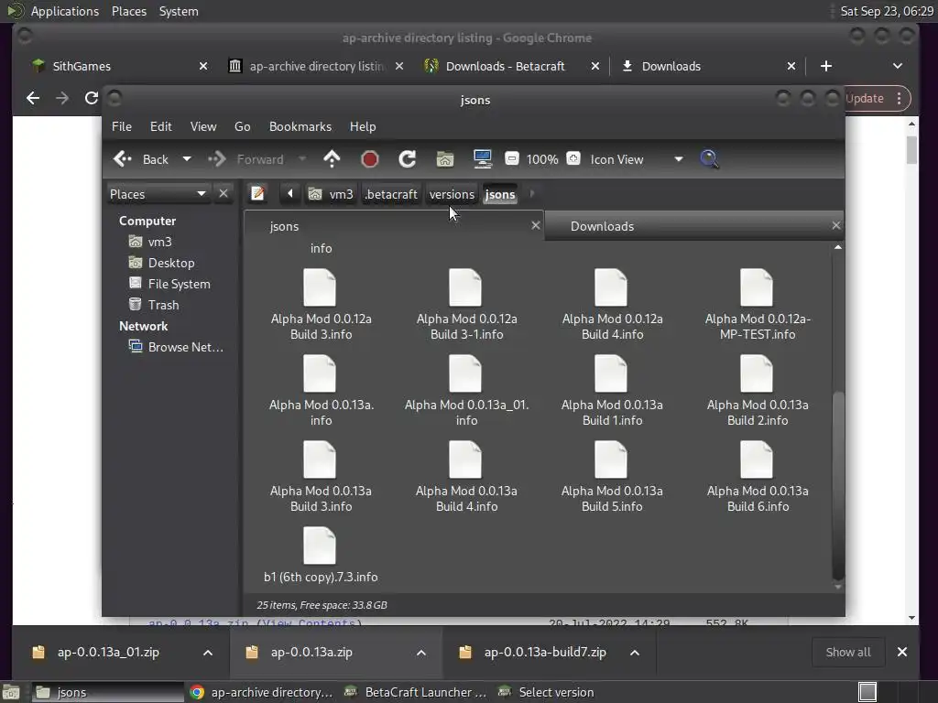Select Alpha Mod 0.0.13a Build 3.info file
The width and height of the screenshot is (938, 703).
322,477
